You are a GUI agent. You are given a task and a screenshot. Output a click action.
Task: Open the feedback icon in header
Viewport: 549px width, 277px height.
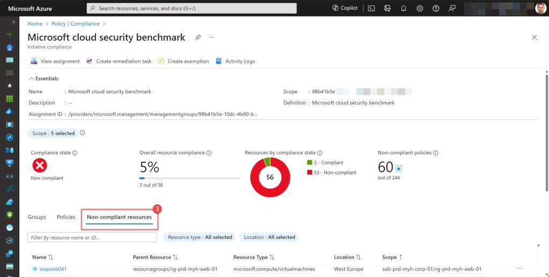tap(452, 8)
